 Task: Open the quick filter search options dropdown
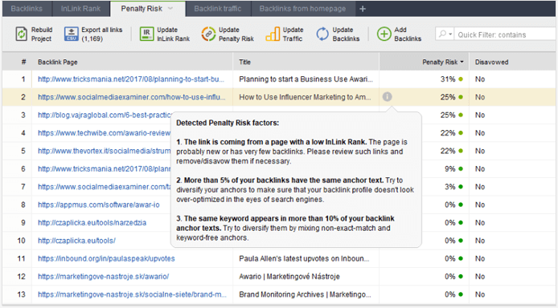click(x=445, y=34)
